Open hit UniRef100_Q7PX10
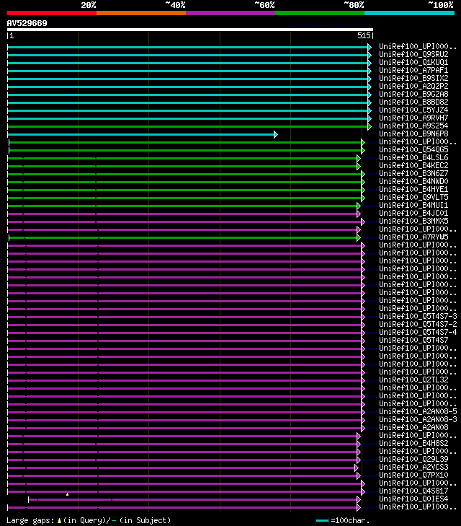The height and width of the screenshot is (526, 461). [x=413, y=475]
